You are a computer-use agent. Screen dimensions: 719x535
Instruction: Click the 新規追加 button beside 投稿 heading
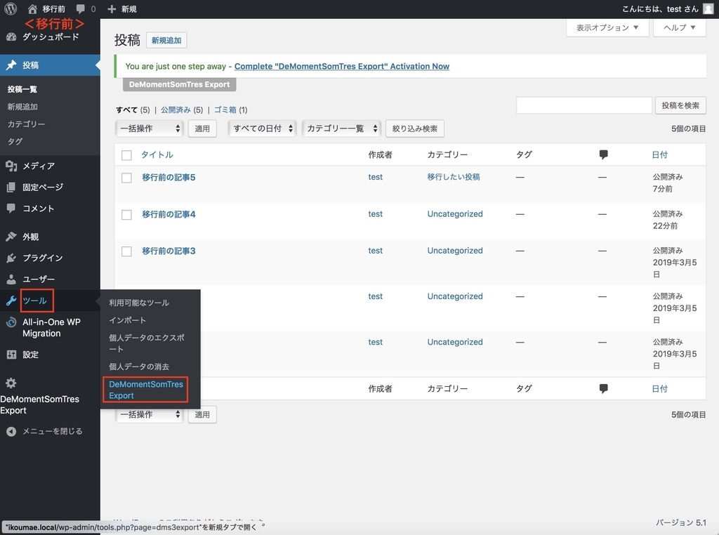point(166,40)
